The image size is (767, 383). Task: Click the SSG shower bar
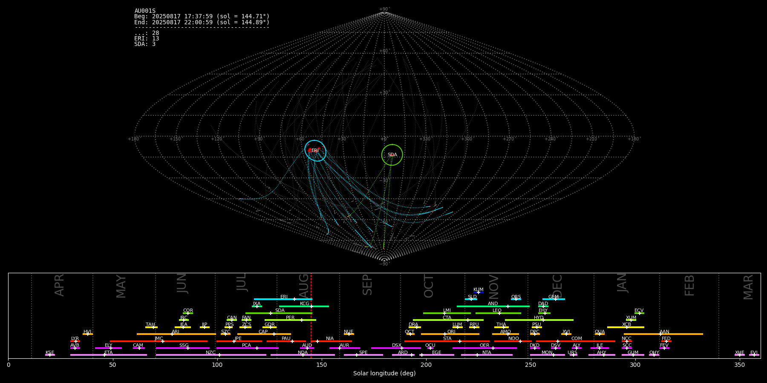tap(183, 348)
